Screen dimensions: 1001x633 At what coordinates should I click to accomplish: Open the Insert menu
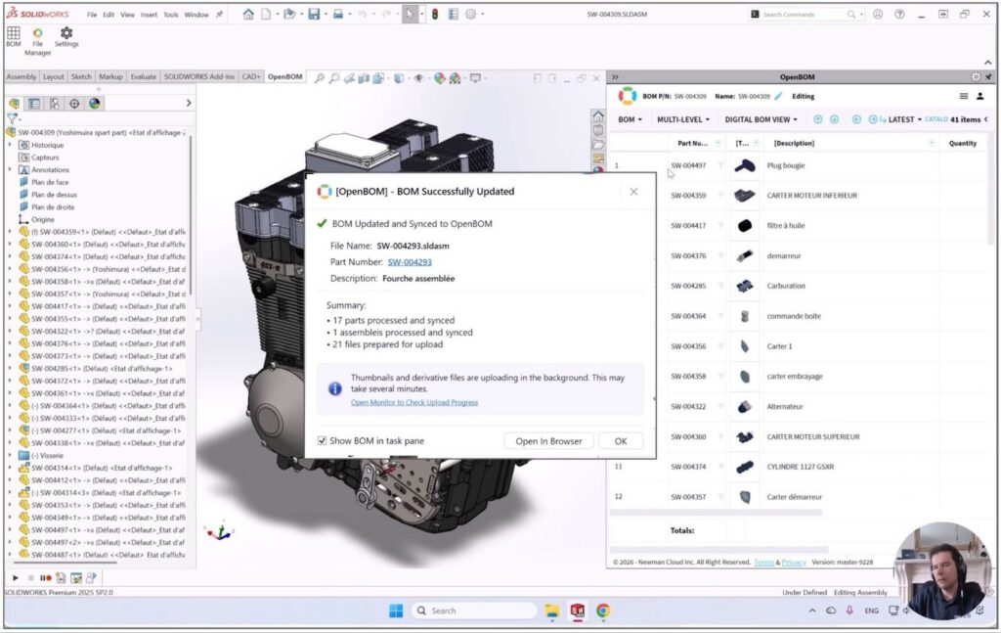click(149, 15)
